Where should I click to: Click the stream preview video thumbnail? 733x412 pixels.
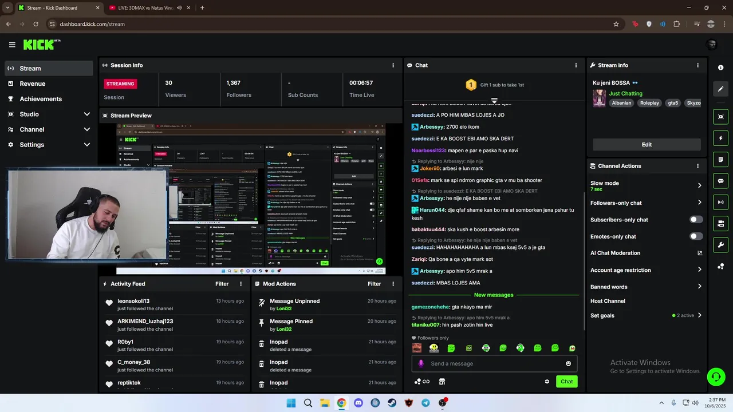pyautogui.click(x=251, y=199)
